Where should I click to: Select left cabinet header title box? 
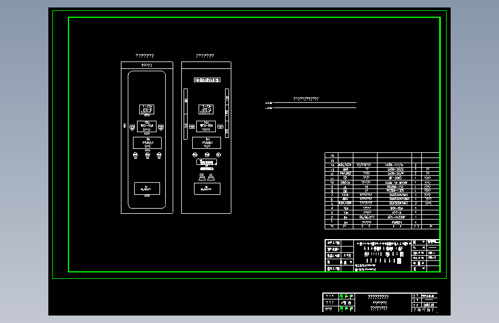click(x=147, y=65)
